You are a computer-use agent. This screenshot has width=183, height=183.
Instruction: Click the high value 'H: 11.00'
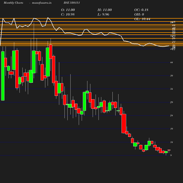coord(105,10)
